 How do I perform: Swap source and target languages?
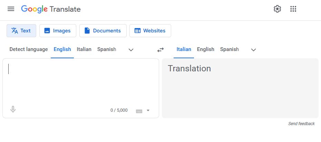(x=160, y=50)
